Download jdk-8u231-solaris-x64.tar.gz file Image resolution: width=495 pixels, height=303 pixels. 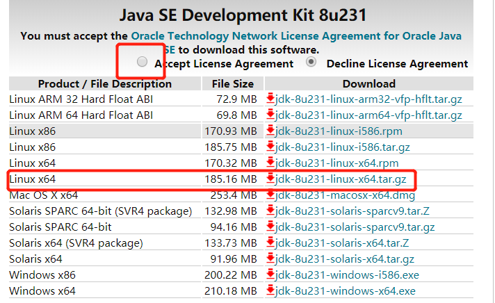click(x=346, y=259)
